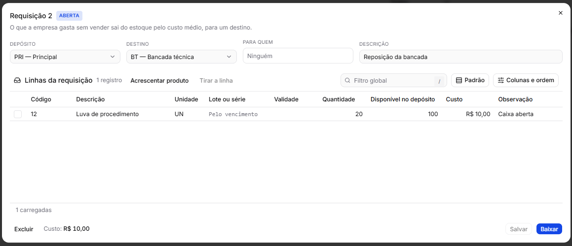This screenshot has width=572, height=246.
Task: Open the Destino dropdown BT — Bancada técnica
Action: (x=181, y=57)
